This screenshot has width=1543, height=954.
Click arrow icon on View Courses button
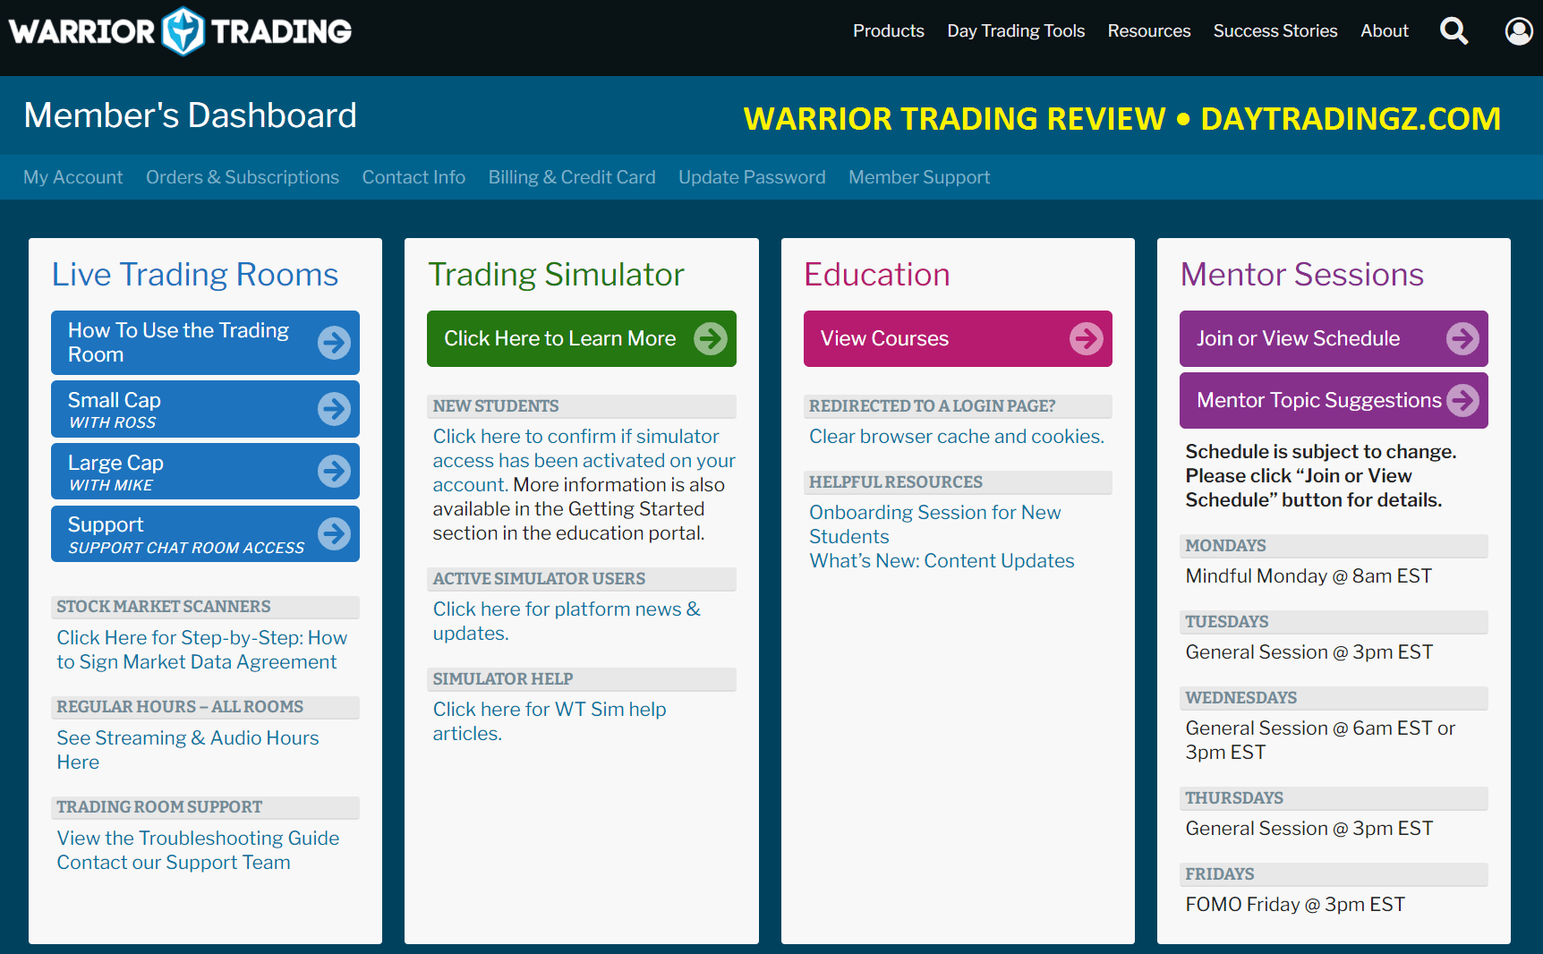point(1087,338)
